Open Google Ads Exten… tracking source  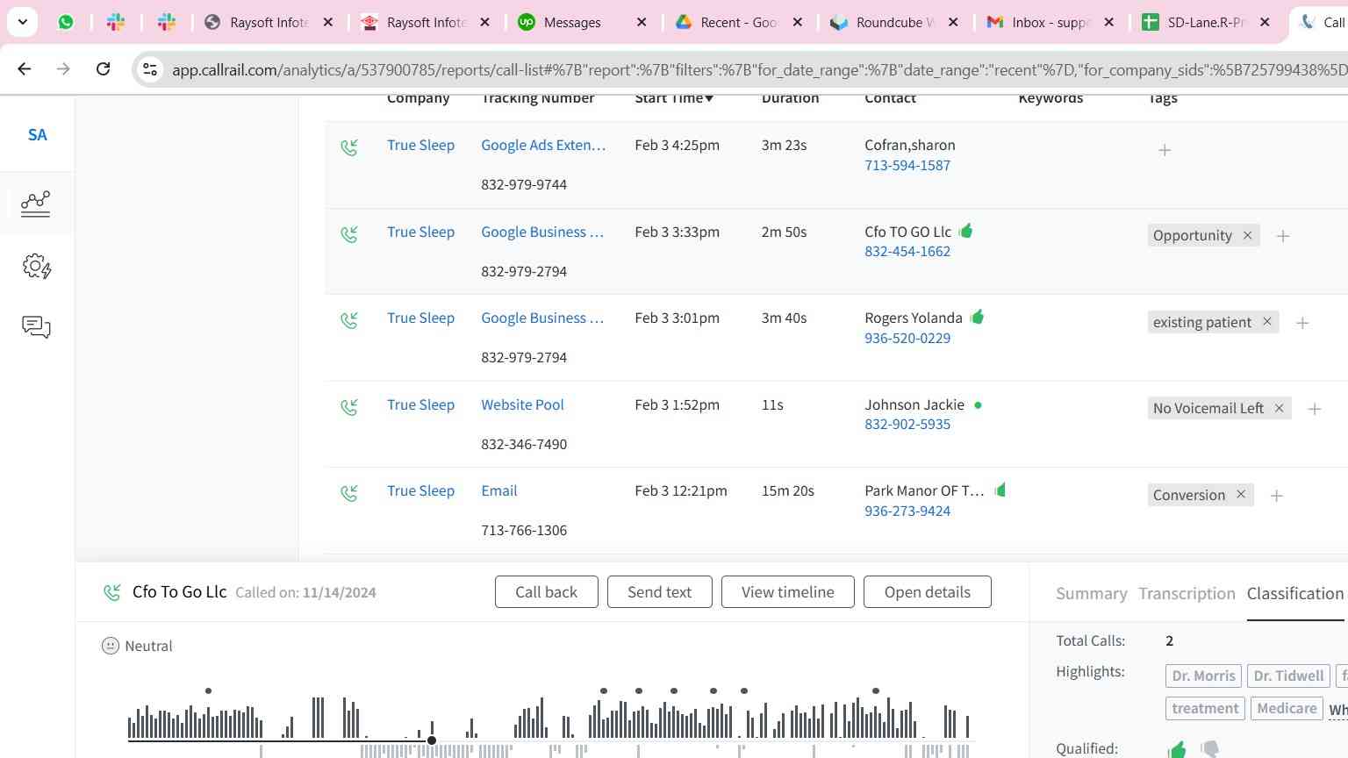pyautogui.click(x=543, y=146)
